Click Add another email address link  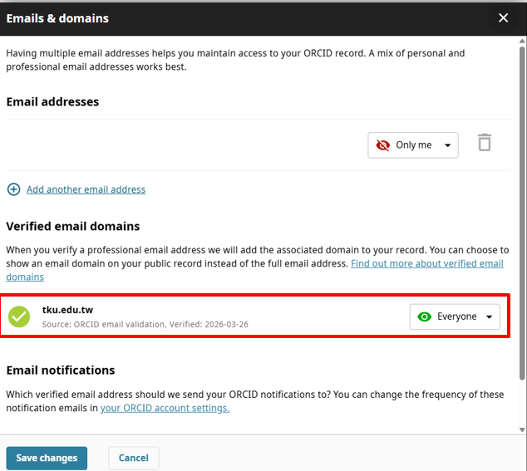click(86, 189)
